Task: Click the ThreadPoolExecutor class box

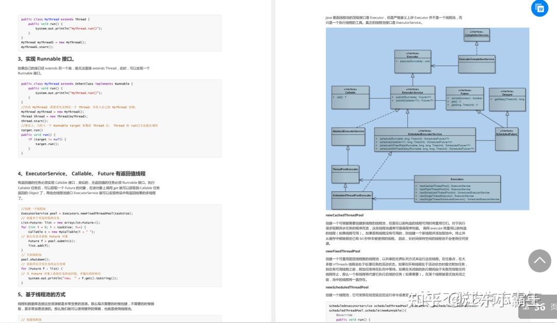Action: click(345, 174)
